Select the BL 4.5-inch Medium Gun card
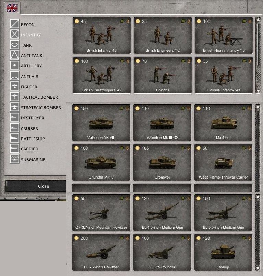The image size is (263, 276). coord(163,212)
